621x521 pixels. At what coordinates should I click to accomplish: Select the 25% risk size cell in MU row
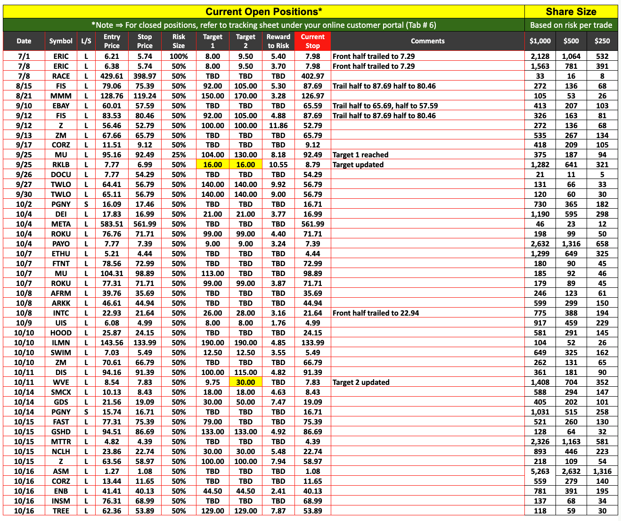coord(179,155)
